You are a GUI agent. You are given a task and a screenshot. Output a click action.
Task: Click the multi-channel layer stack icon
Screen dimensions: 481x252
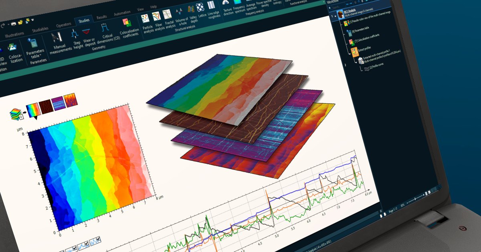(16, 114)
